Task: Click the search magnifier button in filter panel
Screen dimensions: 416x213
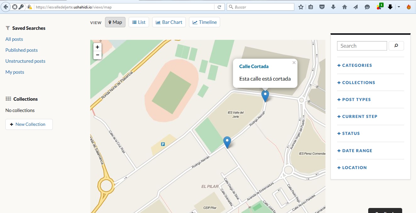Action: 396,46
